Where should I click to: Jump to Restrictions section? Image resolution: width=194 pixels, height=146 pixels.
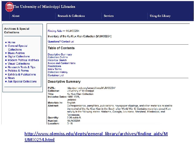(x=54, y=66)
